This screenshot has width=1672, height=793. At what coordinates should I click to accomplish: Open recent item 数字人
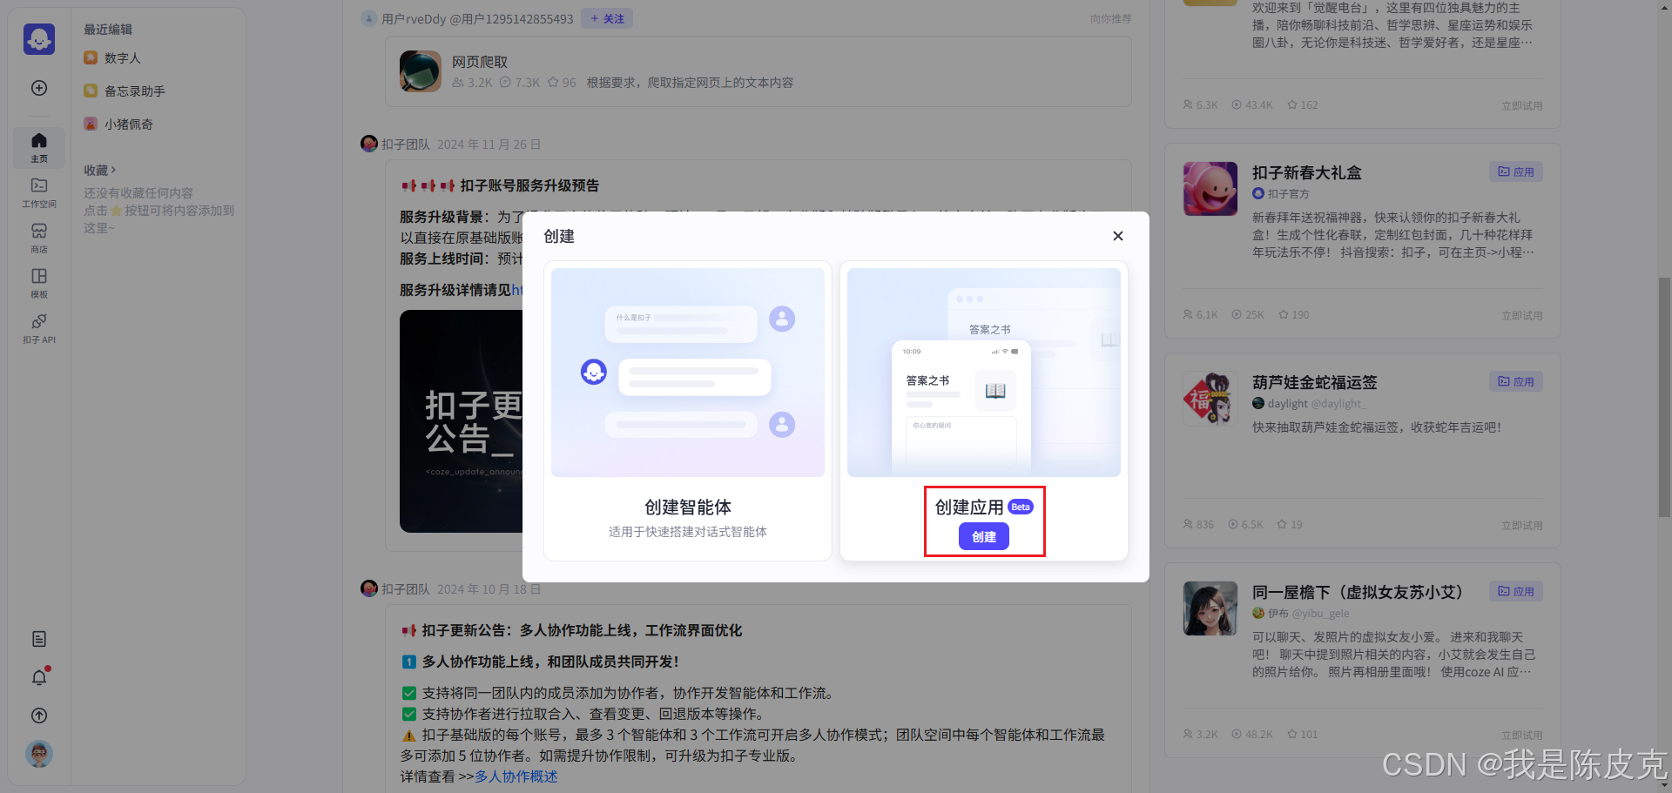tap(122, 58)
